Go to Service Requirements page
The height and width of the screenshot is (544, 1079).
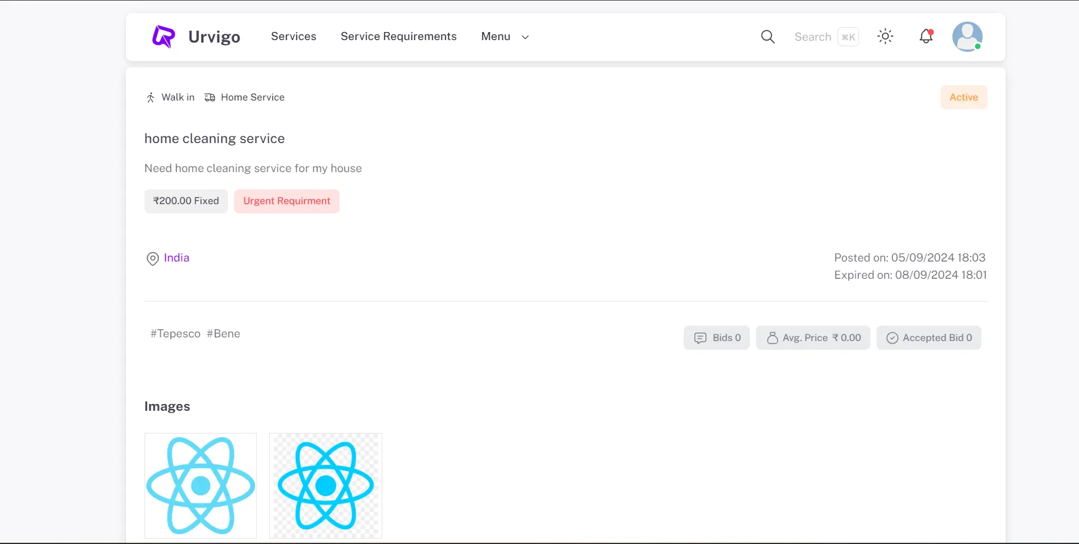point(398,36)
